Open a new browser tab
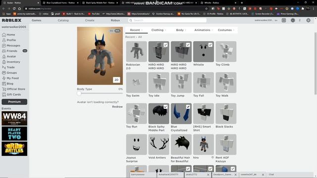317x178 pixels. [x=242, y=3]
